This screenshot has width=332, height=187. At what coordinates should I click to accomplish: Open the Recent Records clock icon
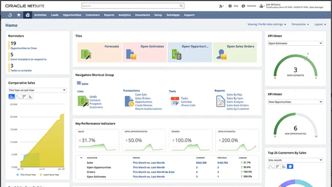10,15
